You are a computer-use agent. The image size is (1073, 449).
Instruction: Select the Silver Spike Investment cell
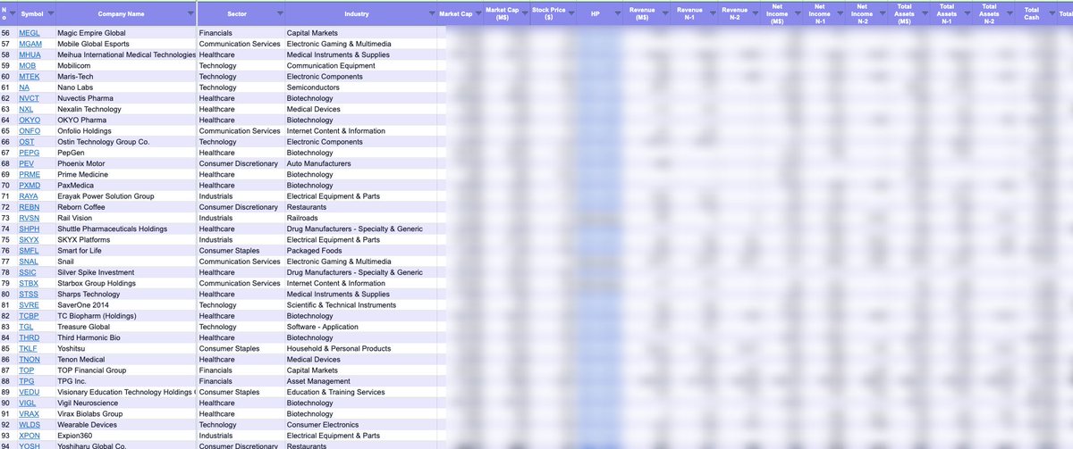(x=124, y=272)
